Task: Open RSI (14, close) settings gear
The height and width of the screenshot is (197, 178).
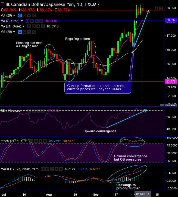Action: (34, 111)
